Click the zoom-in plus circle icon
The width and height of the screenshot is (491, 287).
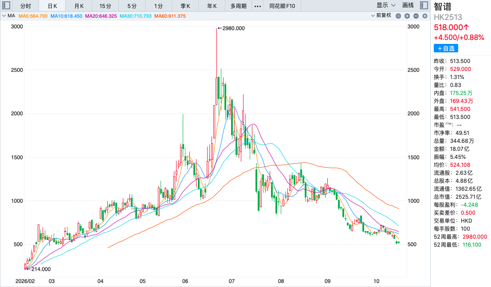pos(407,16)
